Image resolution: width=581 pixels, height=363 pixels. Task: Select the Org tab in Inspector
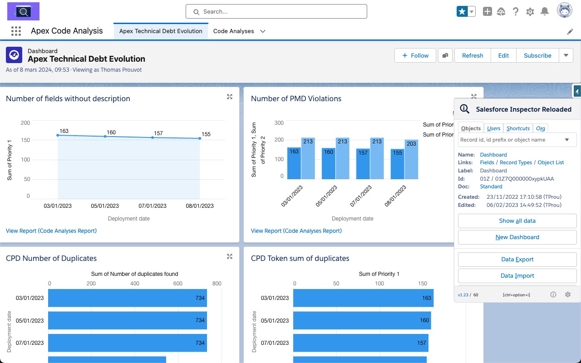click(541, 128)
